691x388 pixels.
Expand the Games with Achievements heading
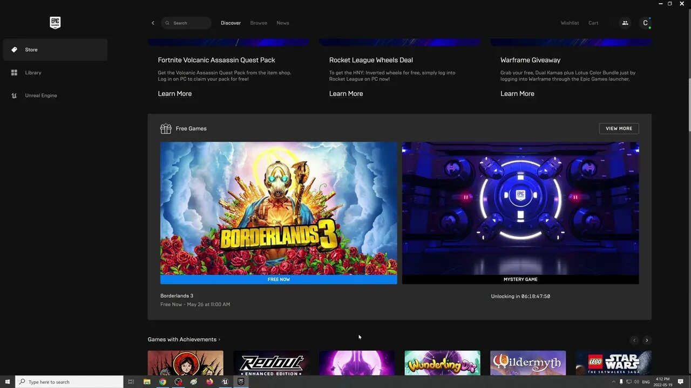184,339
